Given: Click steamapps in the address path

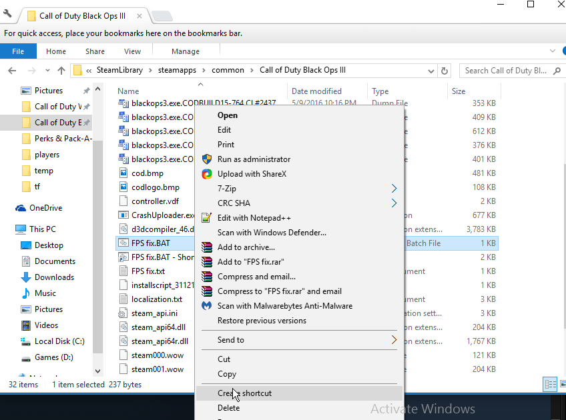Looking at the screenshot, I should click(177, 70).
